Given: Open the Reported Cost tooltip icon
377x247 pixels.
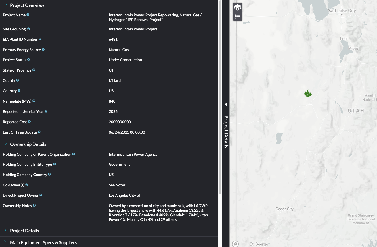Looking at the screenshot, I should pyautogui.click(x=29, y=121).
